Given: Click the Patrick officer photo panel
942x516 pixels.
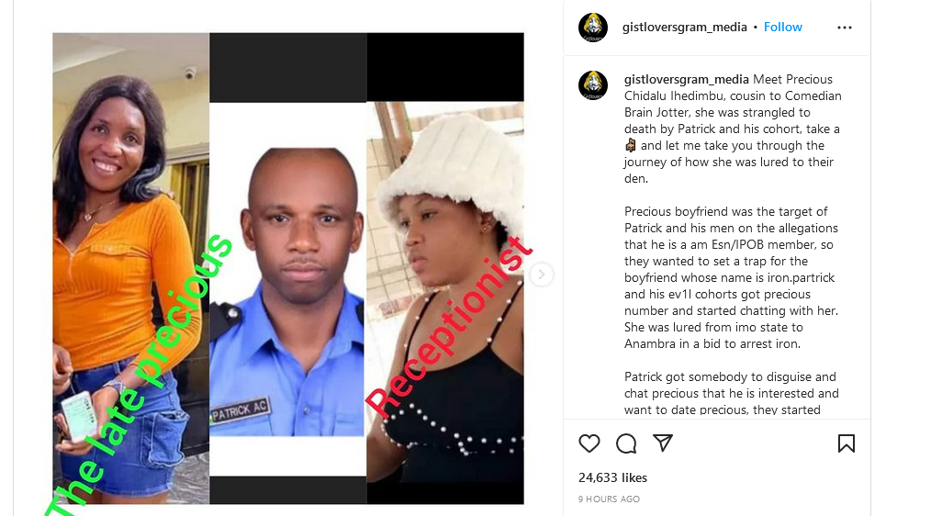Looking at the screenshot, I should pos(287,268).
